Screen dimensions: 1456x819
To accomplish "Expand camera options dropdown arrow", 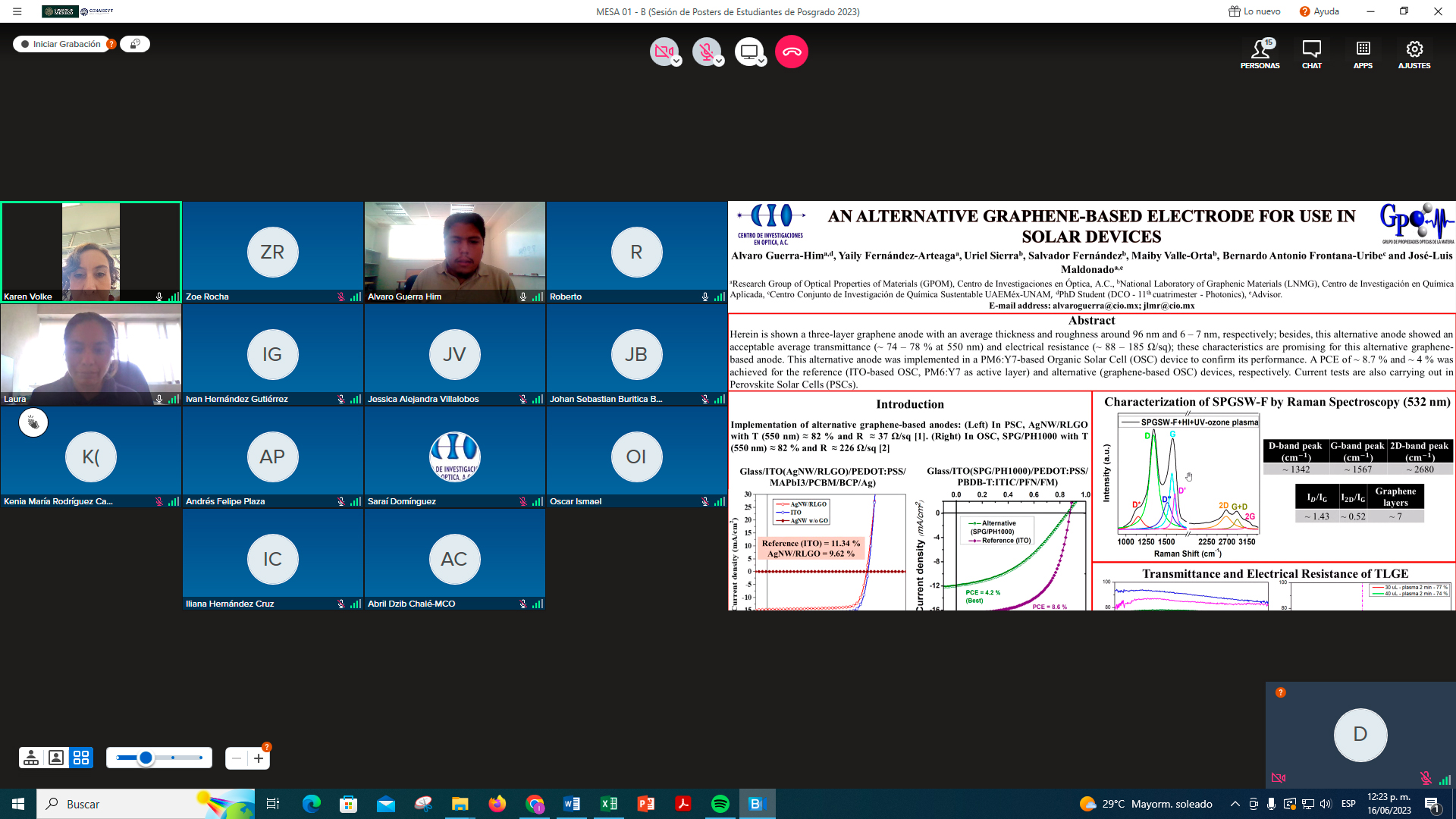I will click(x=676, y=61).
